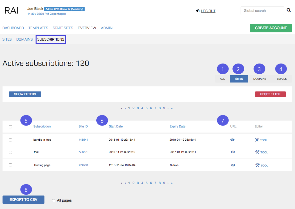This screenshot has width=295, height=209.
Task: Select the SUBSCRIPTIONS sub-navigation item
Action: 51,39
